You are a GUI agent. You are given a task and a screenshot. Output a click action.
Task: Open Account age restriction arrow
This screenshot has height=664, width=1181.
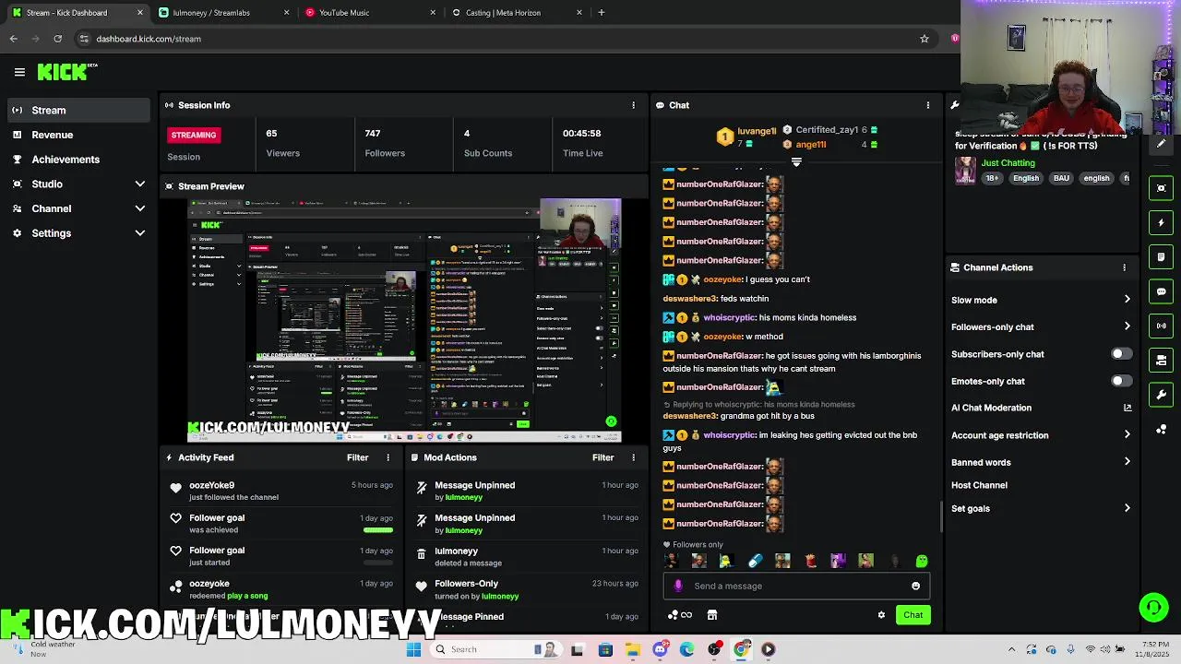pos(1127,435)
